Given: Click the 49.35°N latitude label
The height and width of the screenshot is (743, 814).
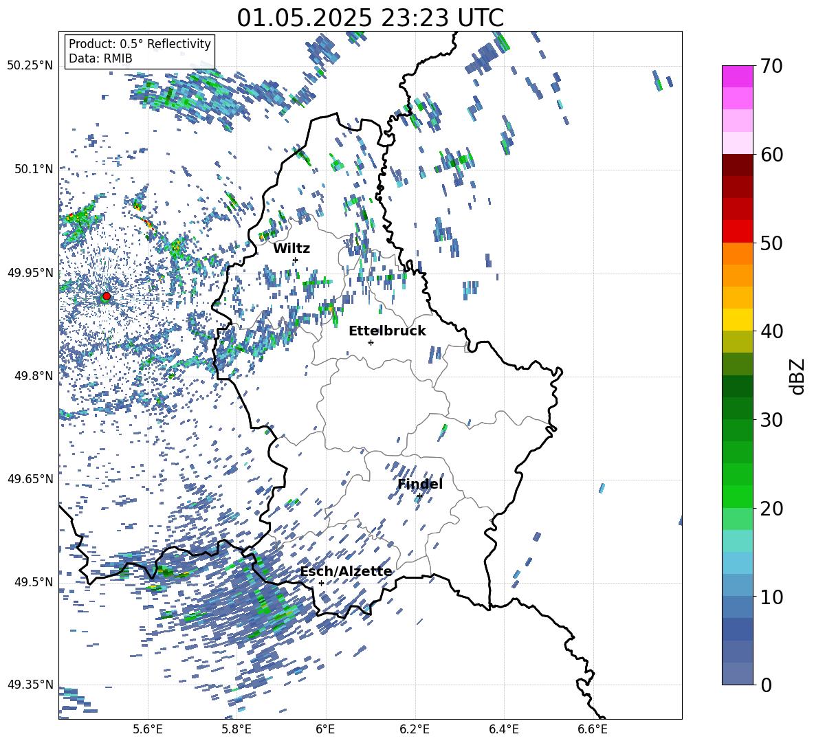Looking at the screenshot, I should tap(30, 685).
